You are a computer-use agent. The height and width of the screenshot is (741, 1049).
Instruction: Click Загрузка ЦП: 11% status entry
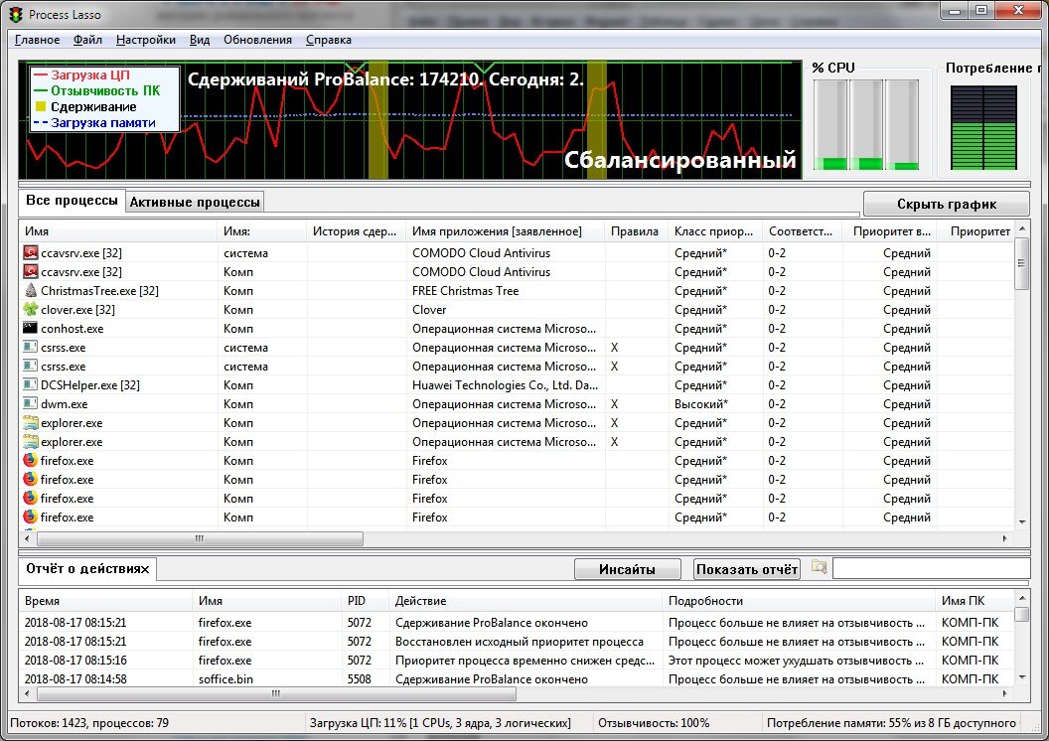tap(440, 722)
